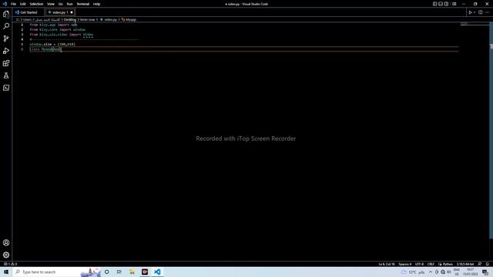Click the taskbar search box
Viewport: 493px width, 277px height.
pyautogui.click(x=56, y=272)
